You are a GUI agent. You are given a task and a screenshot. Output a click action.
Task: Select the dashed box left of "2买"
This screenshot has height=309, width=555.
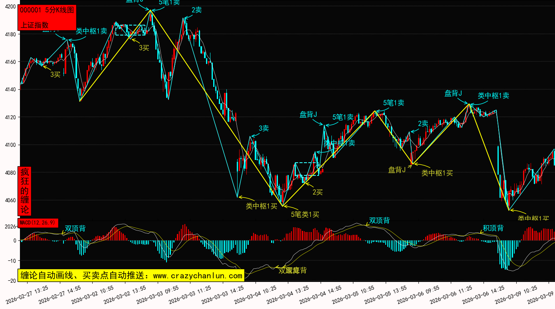tap(307, 169)
